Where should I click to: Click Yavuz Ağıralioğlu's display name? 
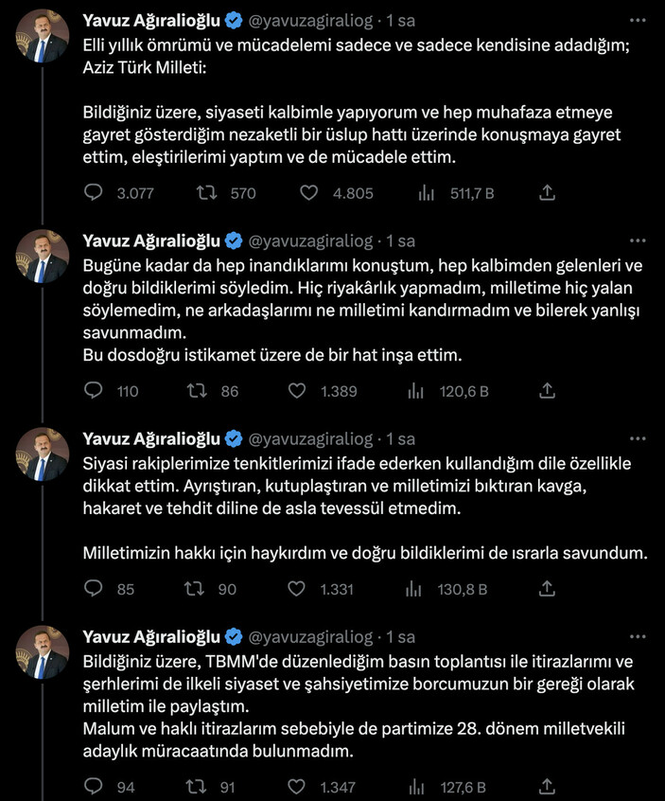click(152, 19)
